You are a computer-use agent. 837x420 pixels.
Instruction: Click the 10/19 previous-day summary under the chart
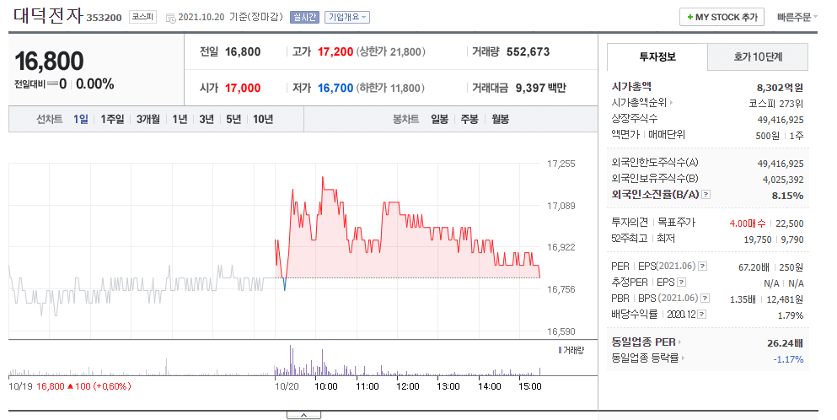click(70, 385)
